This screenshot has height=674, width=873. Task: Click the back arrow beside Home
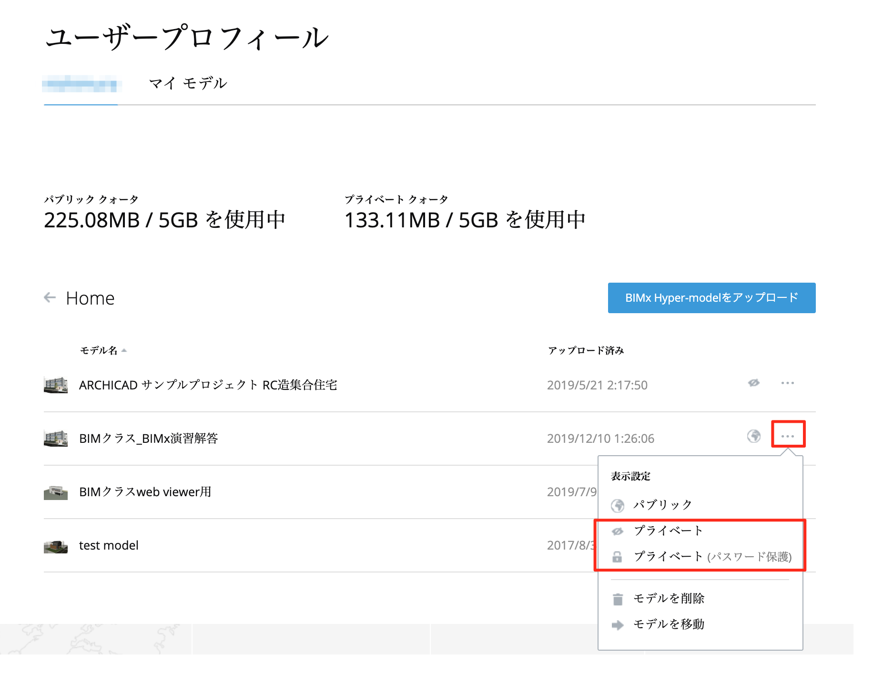coord(50,297)
